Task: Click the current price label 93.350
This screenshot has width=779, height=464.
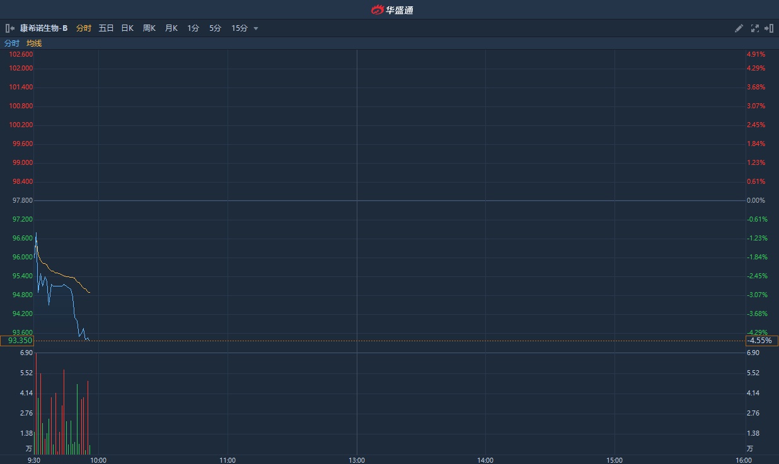Action: pos(17,341)
